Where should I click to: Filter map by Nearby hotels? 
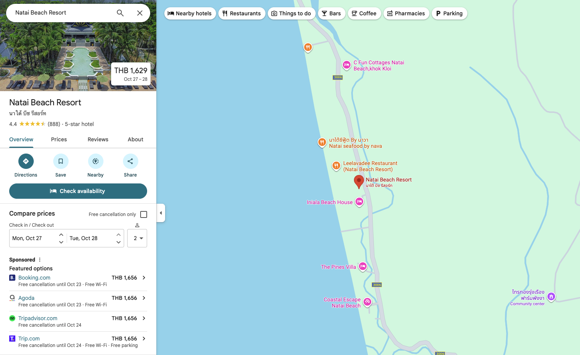[190, 13]
